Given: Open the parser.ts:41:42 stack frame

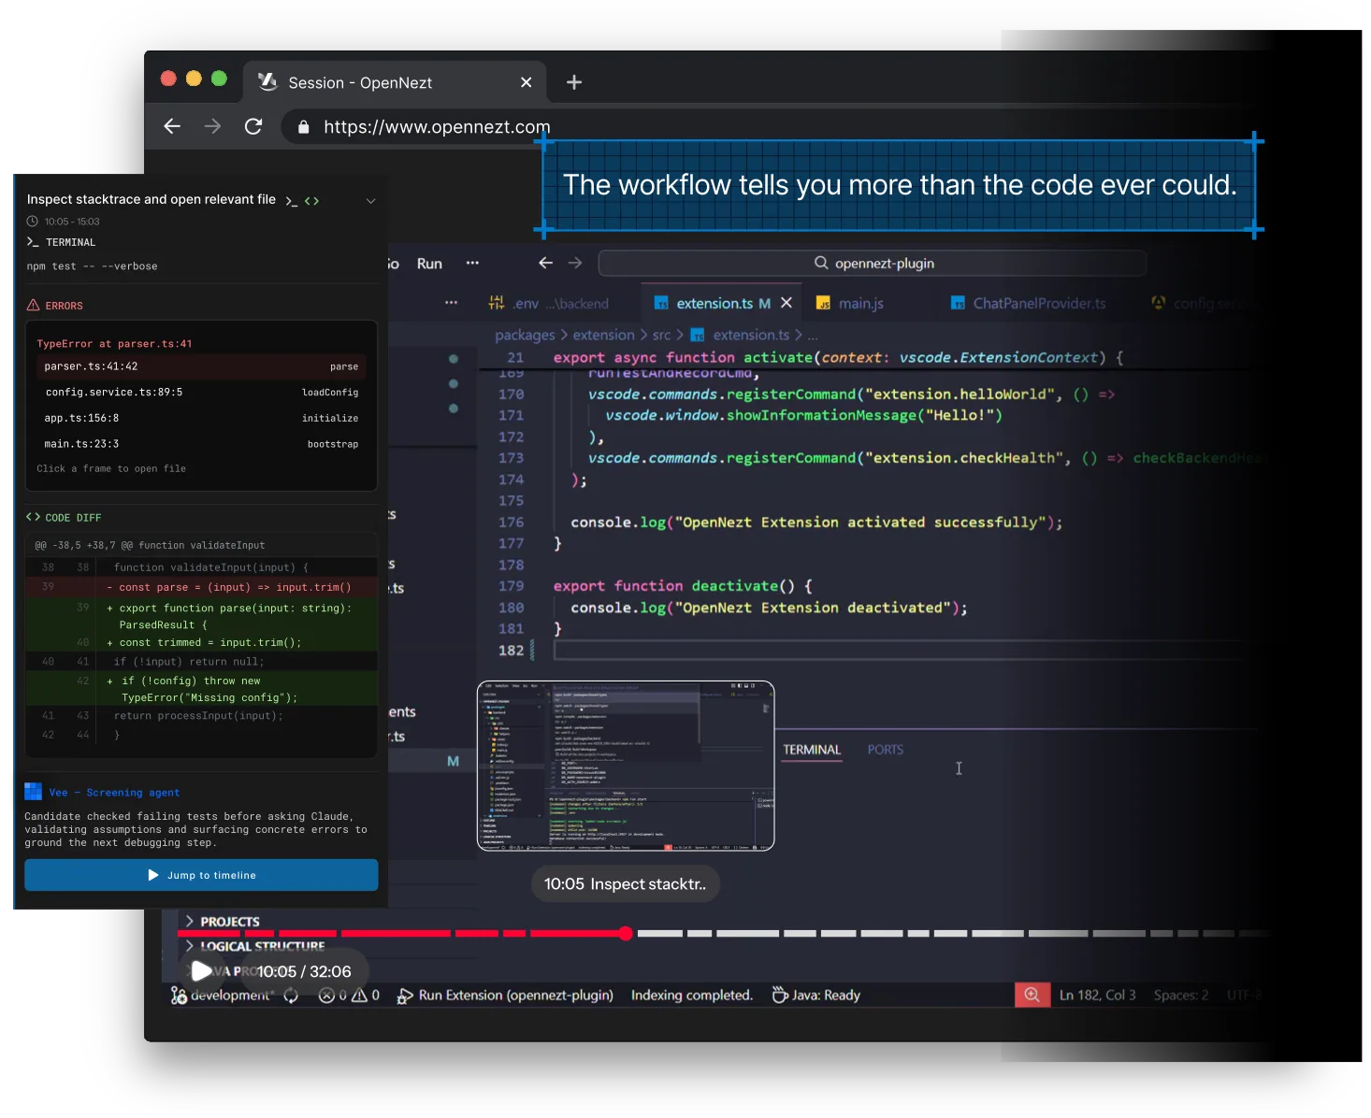Looking at the screenshot, I should [201, 366].
